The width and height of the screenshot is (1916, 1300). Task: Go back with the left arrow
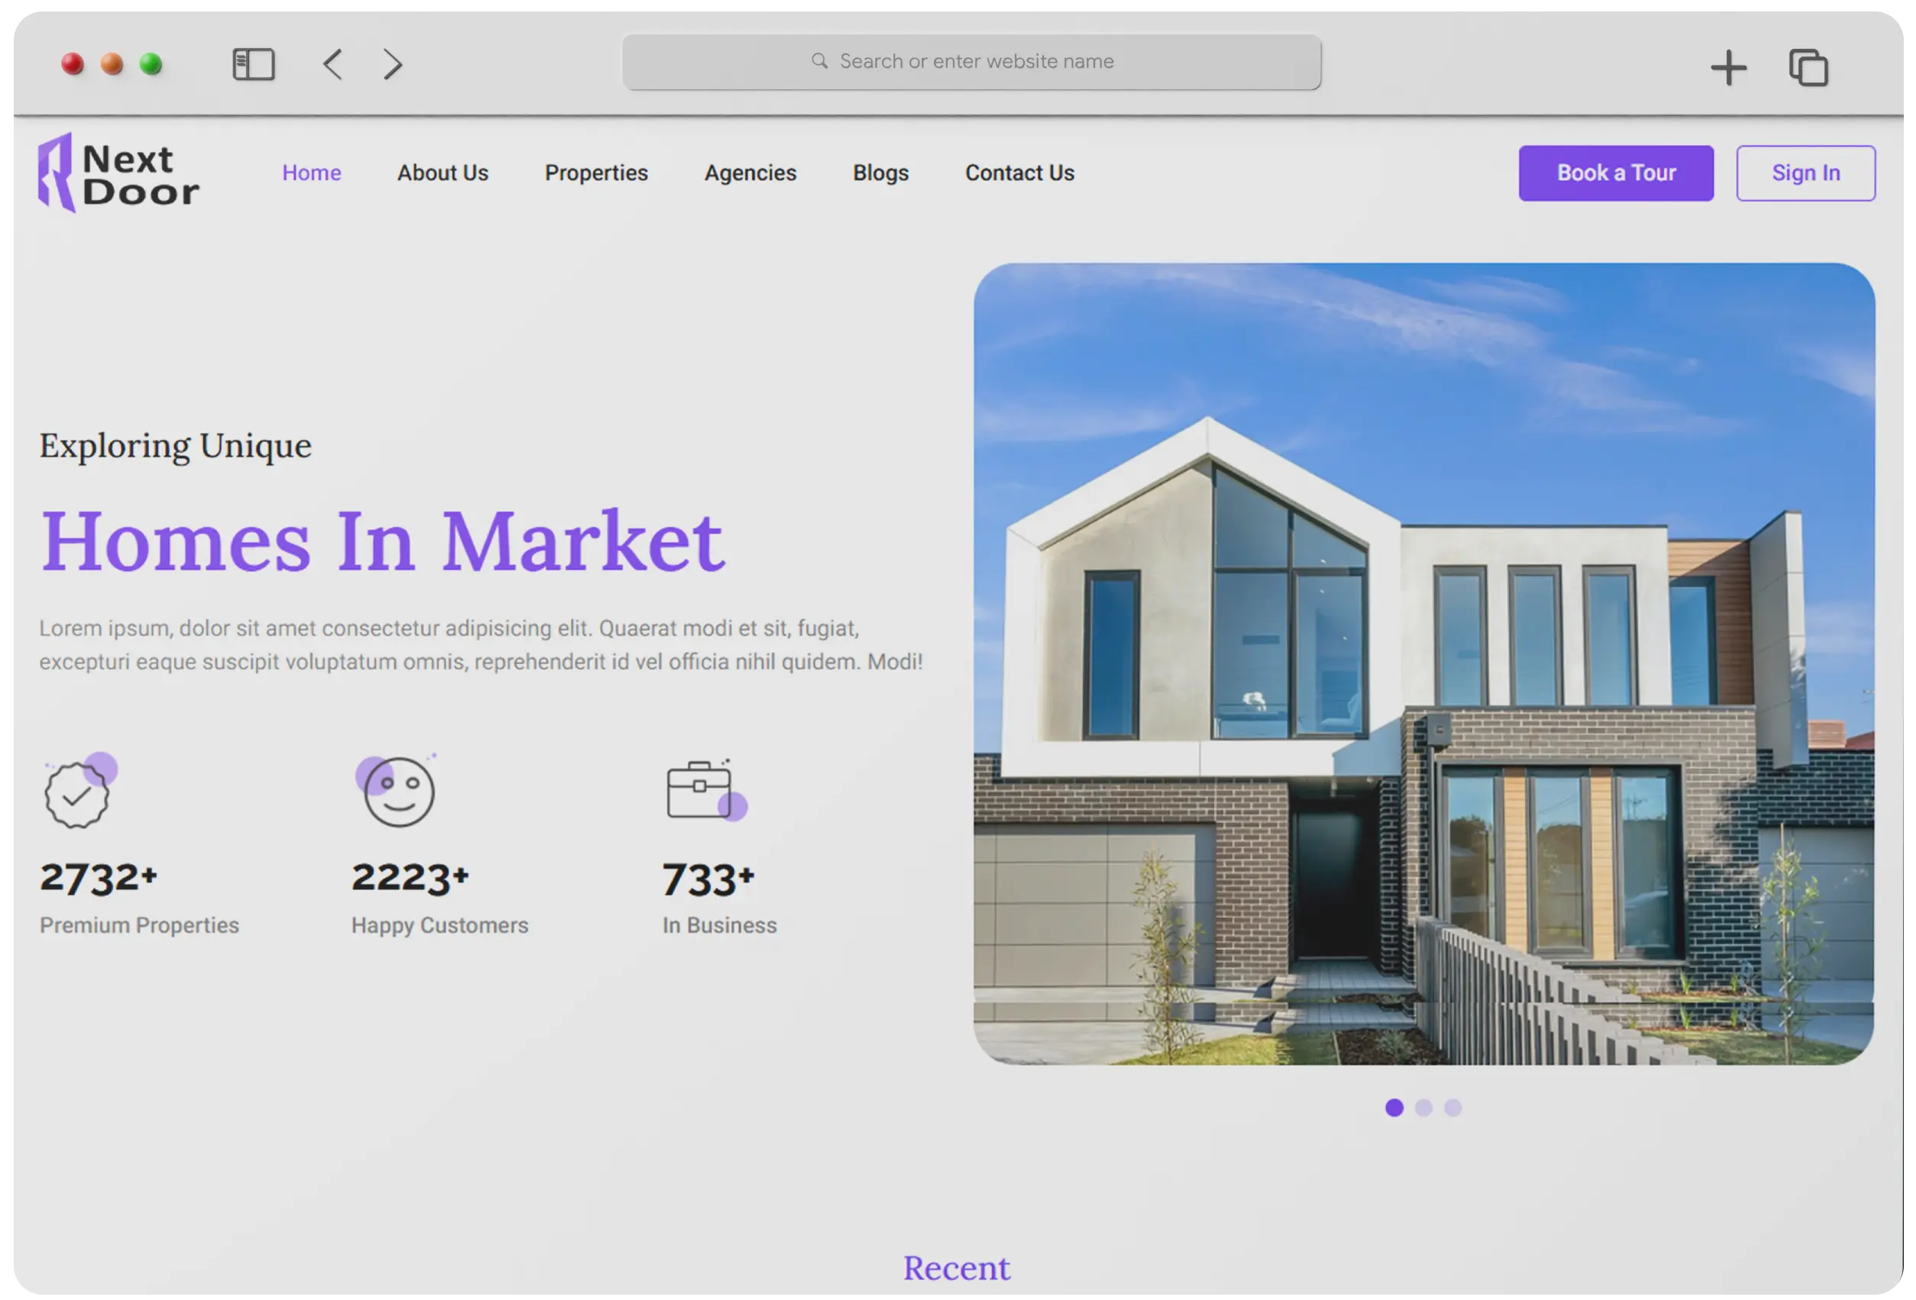point(332,64)
